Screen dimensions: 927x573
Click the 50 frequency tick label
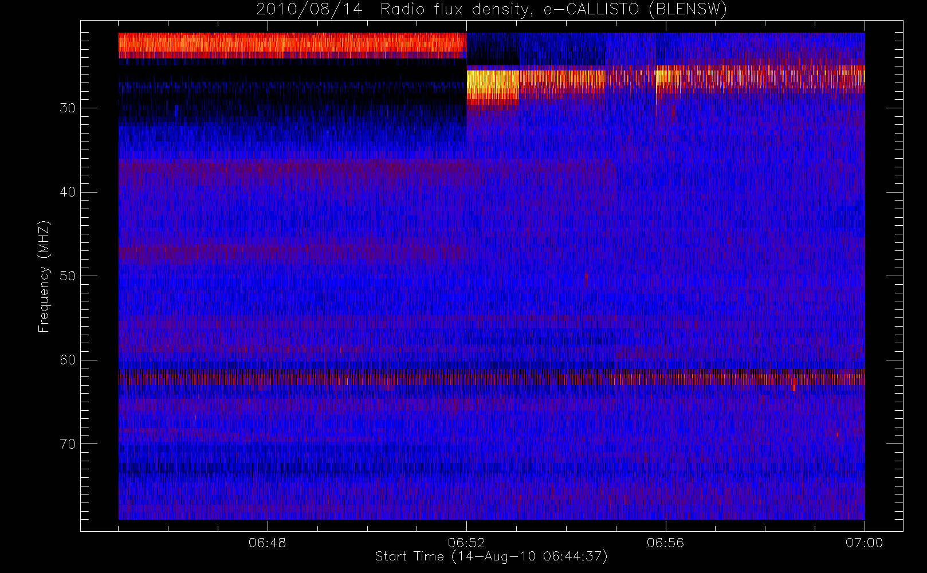click(x=68, y=276)
